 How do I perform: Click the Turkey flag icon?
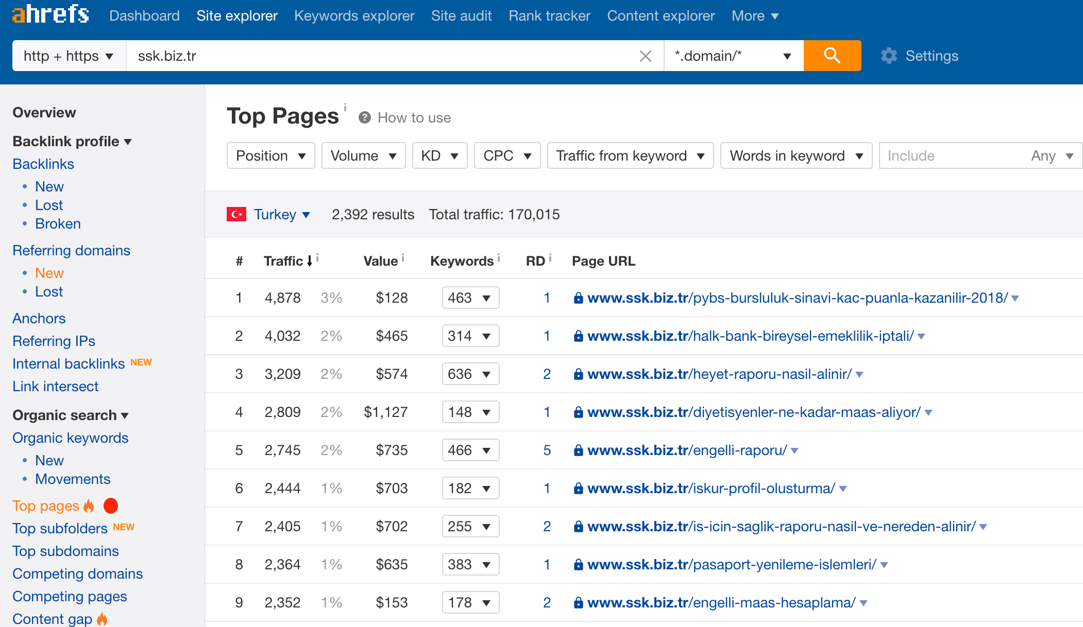(x=236, y=214)
